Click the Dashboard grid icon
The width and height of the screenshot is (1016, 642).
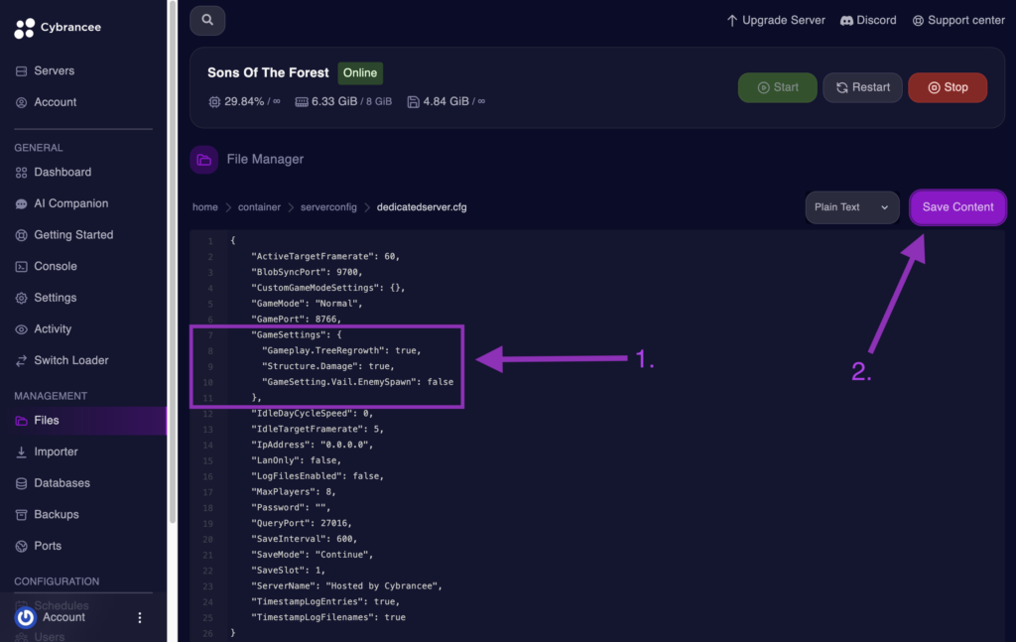tap(22, 173)
